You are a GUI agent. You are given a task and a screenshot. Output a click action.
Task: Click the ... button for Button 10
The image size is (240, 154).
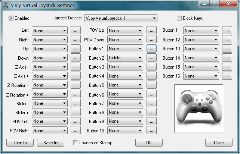coord(151,130)
